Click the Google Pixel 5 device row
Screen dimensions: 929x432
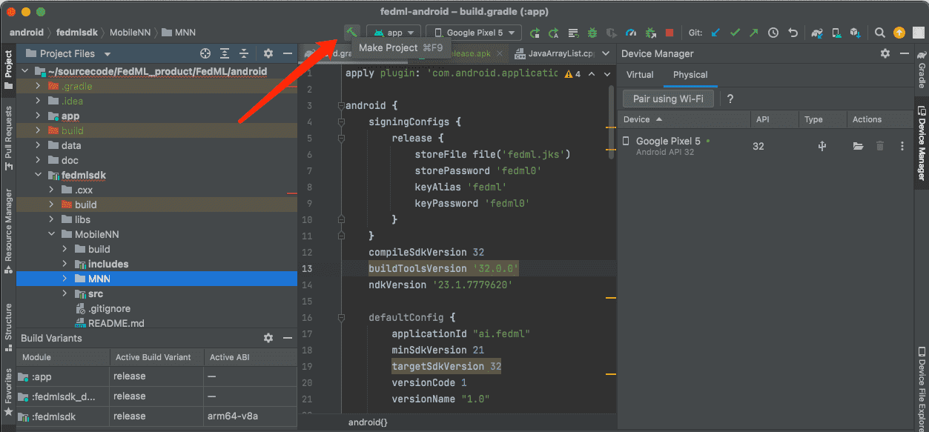(766, 146)
